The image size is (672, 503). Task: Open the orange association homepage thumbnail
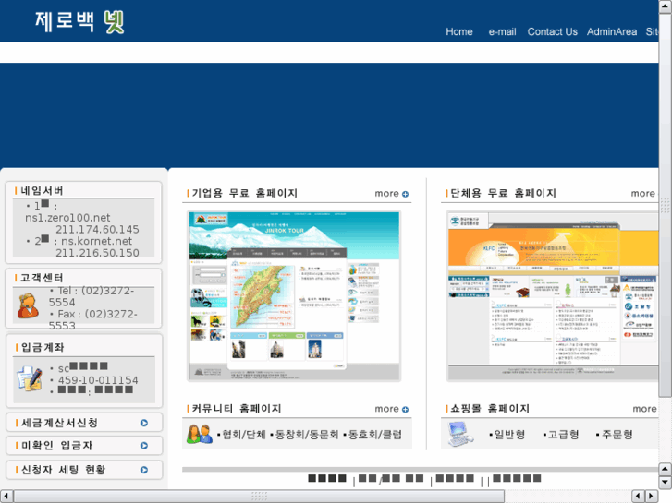pyautogui.click(x=553, y=296)
